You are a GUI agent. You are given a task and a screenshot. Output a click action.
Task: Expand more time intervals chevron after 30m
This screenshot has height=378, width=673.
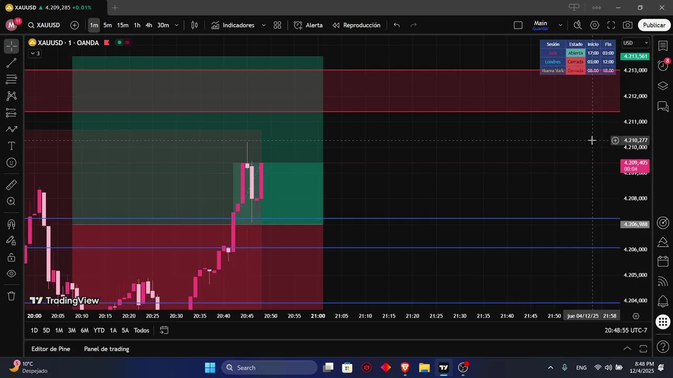coord(177,25)
